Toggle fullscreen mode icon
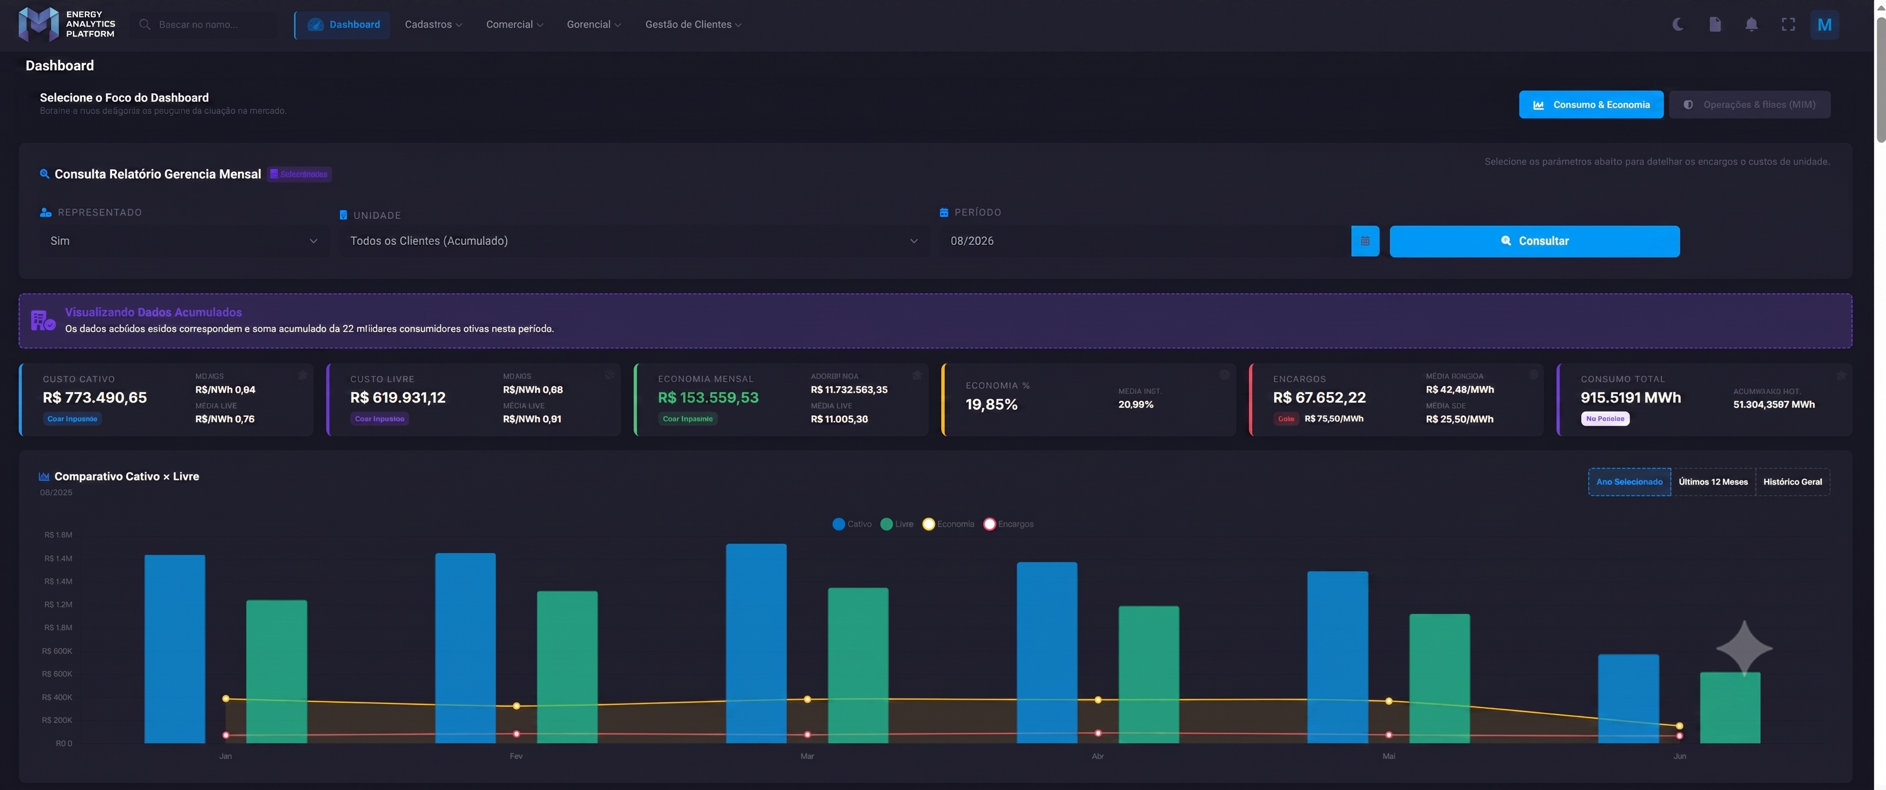The image size is (1886, 790). 1788,24
